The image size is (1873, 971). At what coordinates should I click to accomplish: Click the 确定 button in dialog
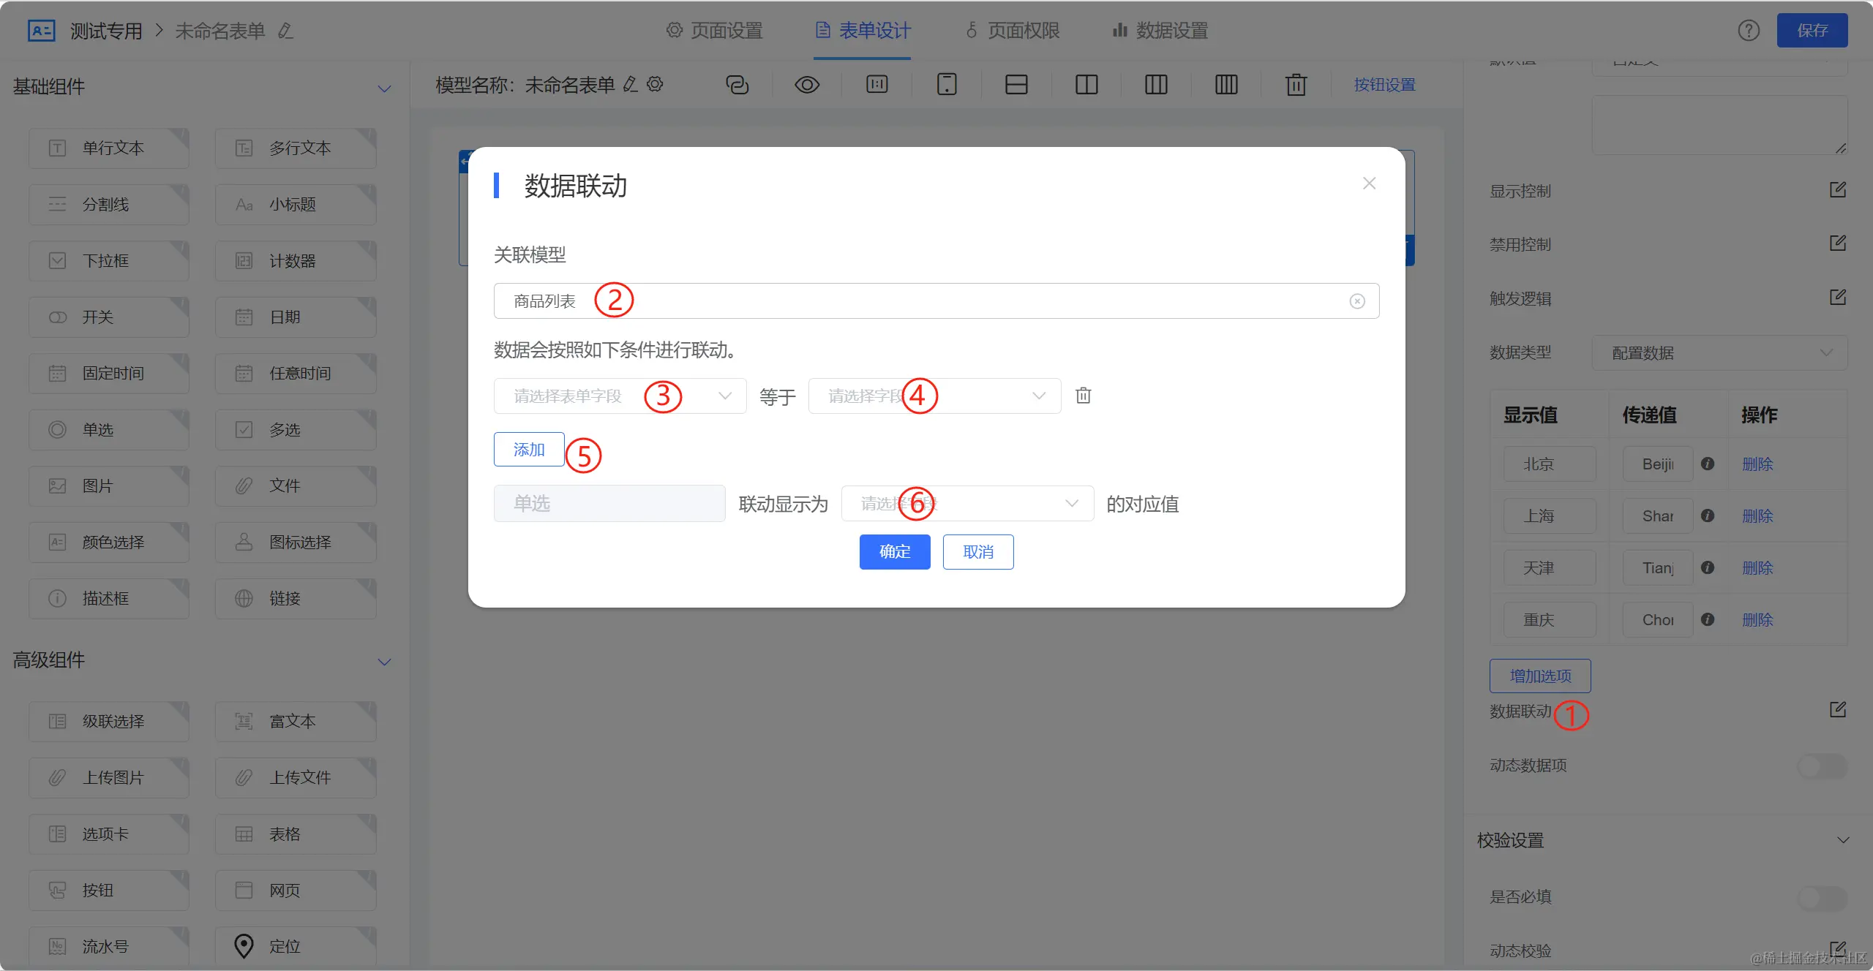click(x=894, y=552)
